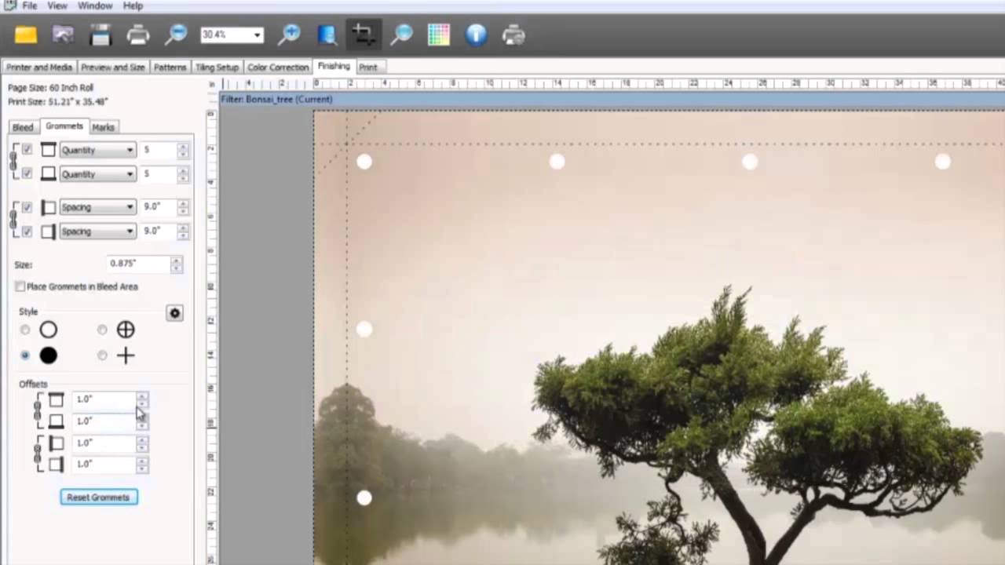Switch to the Color Correction tab
Screen dimensions: 1005x565
click(x=278, y=67)
